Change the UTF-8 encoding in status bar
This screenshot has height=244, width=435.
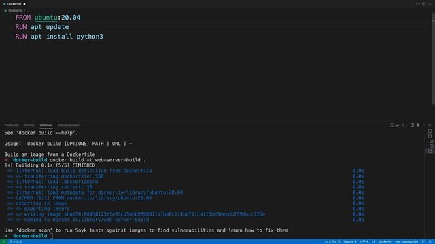click(364, 241)
